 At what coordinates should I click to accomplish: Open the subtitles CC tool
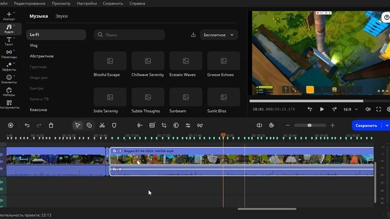152,125
